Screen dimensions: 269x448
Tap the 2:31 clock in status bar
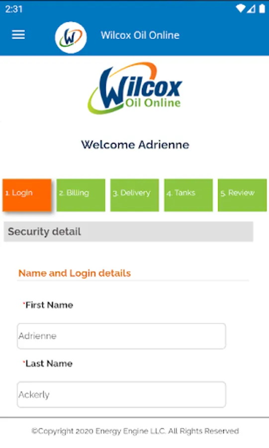[x=14, y=9]
